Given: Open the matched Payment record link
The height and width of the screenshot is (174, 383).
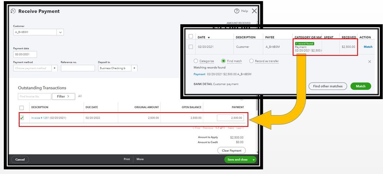Looking at the screenshot, I should coord(199,74).
